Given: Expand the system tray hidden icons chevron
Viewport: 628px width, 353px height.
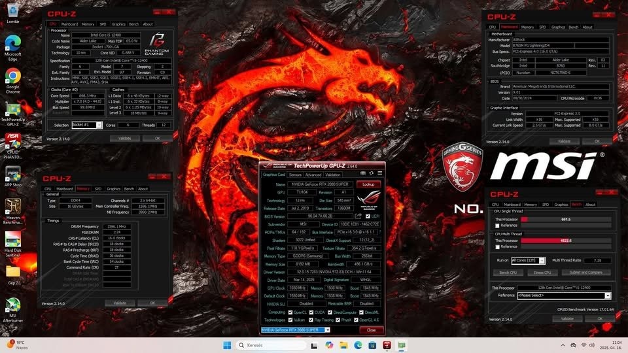Looking at the screenshot, I should pyautogui.click(x=563, y=345).
